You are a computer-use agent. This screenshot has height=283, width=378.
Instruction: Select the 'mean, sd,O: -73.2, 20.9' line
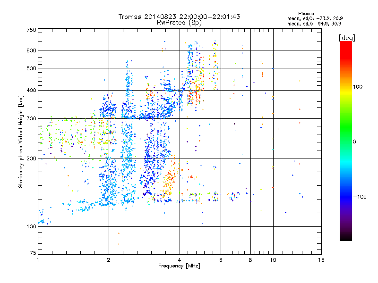pos(315,18)
